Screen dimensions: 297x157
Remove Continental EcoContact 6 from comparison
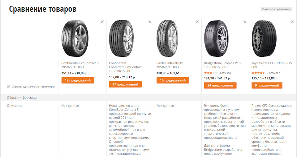click(x=102, y=22)
